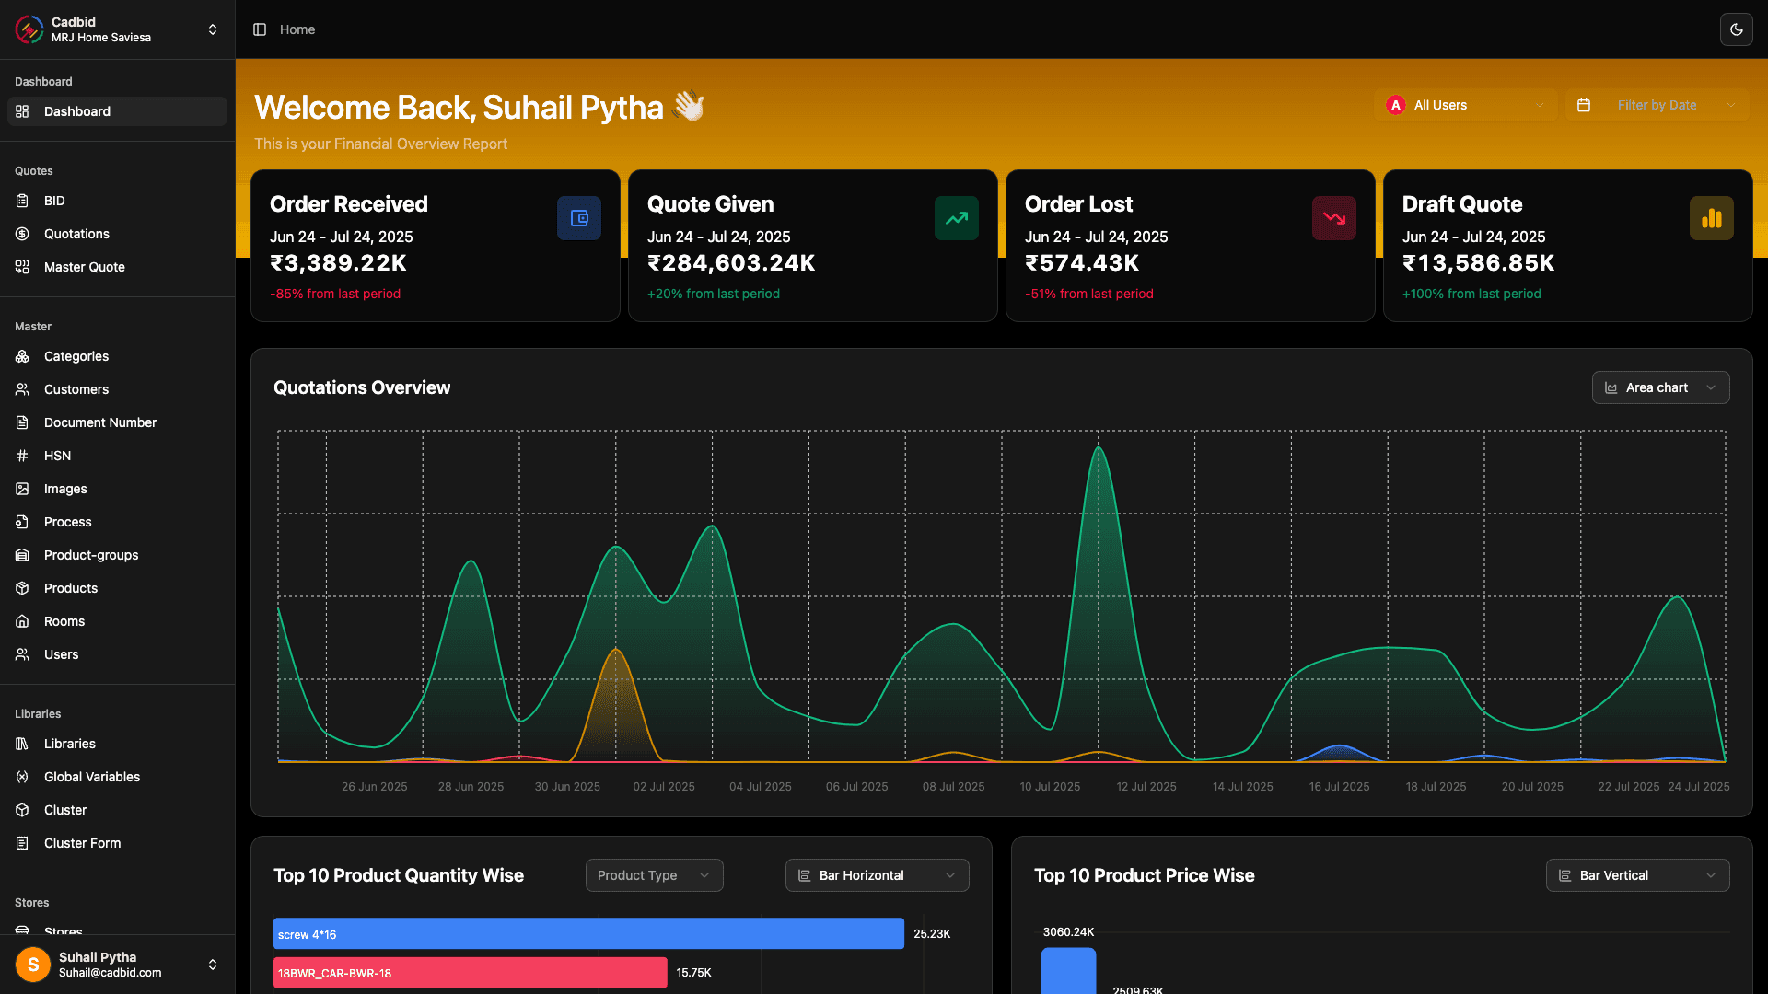Click the Filter by Date field

point(1657,105)
